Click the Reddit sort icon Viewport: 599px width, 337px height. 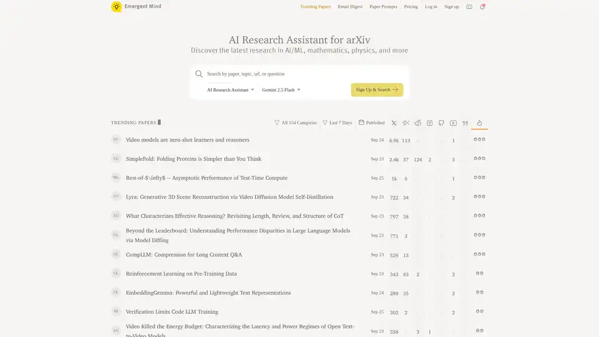pyautogui.click(x=417, y=123)
